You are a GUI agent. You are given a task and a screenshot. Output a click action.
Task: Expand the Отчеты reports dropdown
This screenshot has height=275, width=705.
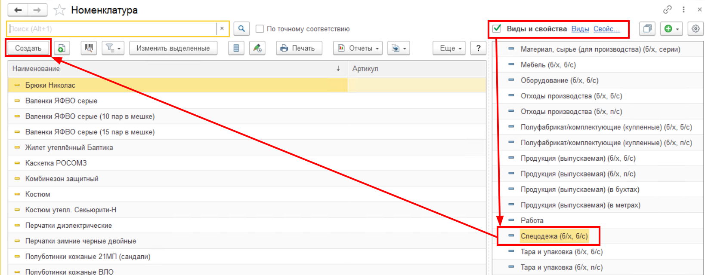(x=358, y=48)
